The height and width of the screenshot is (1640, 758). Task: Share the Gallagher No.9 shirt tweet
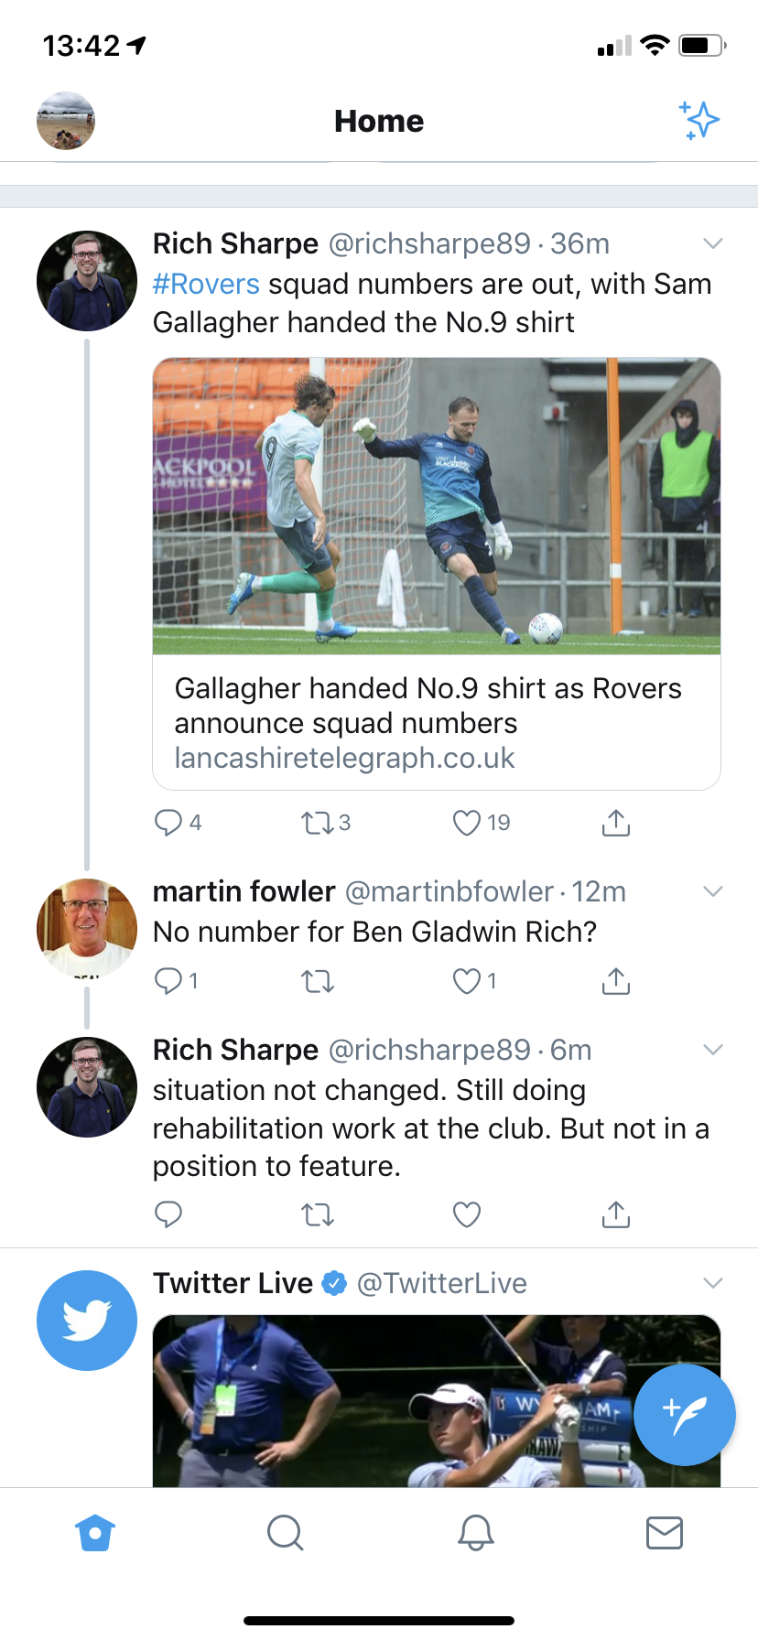coord(616,823)
